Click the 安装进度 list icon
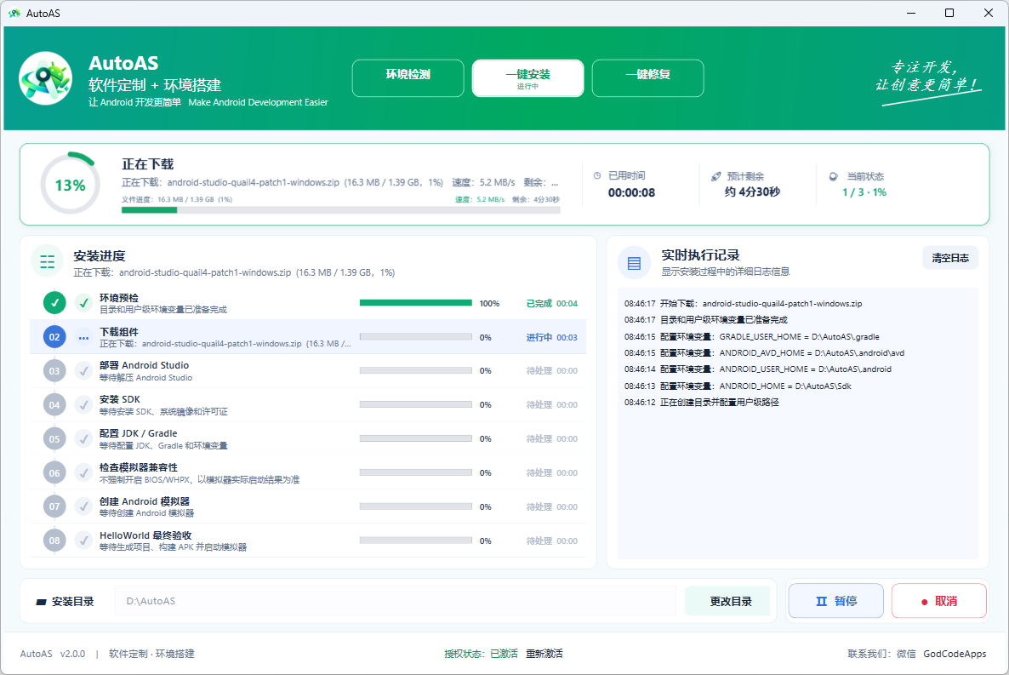 click(47, 261)
